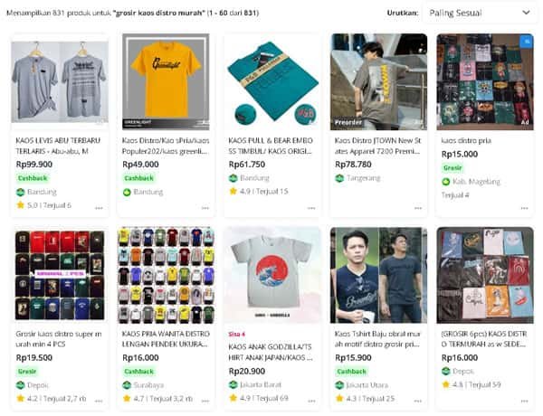Open kaos distro pria ad product image

click(x=485, y=82)
